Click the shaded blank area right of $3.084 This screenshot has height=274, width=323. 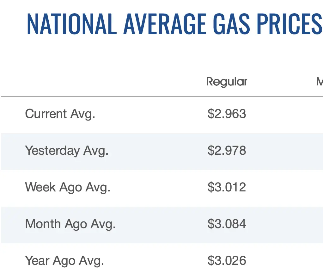tap(284, 225)
